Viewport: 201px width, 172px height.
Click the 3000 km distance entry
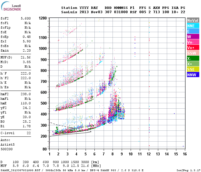pyautogui.click(x=85, y=162)
